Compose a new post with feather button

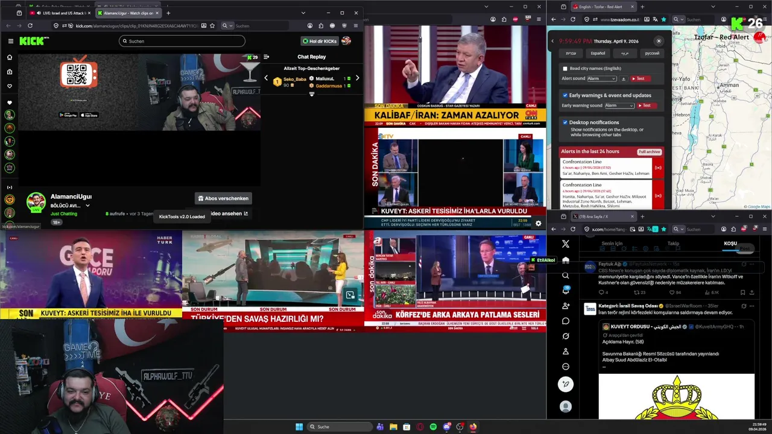(x=565, y=384)
